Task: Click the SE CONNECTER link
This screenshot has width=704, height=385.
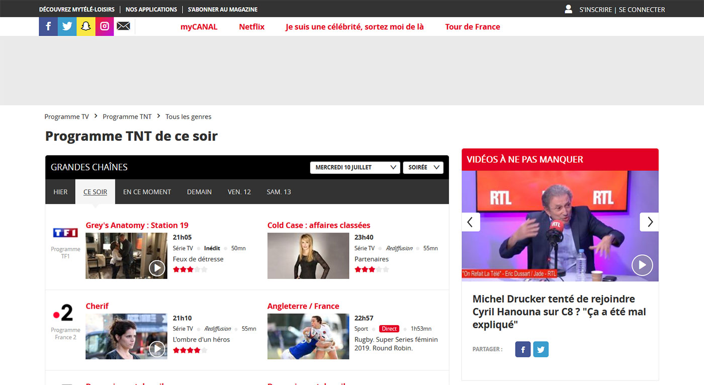Action: [642, 9]
